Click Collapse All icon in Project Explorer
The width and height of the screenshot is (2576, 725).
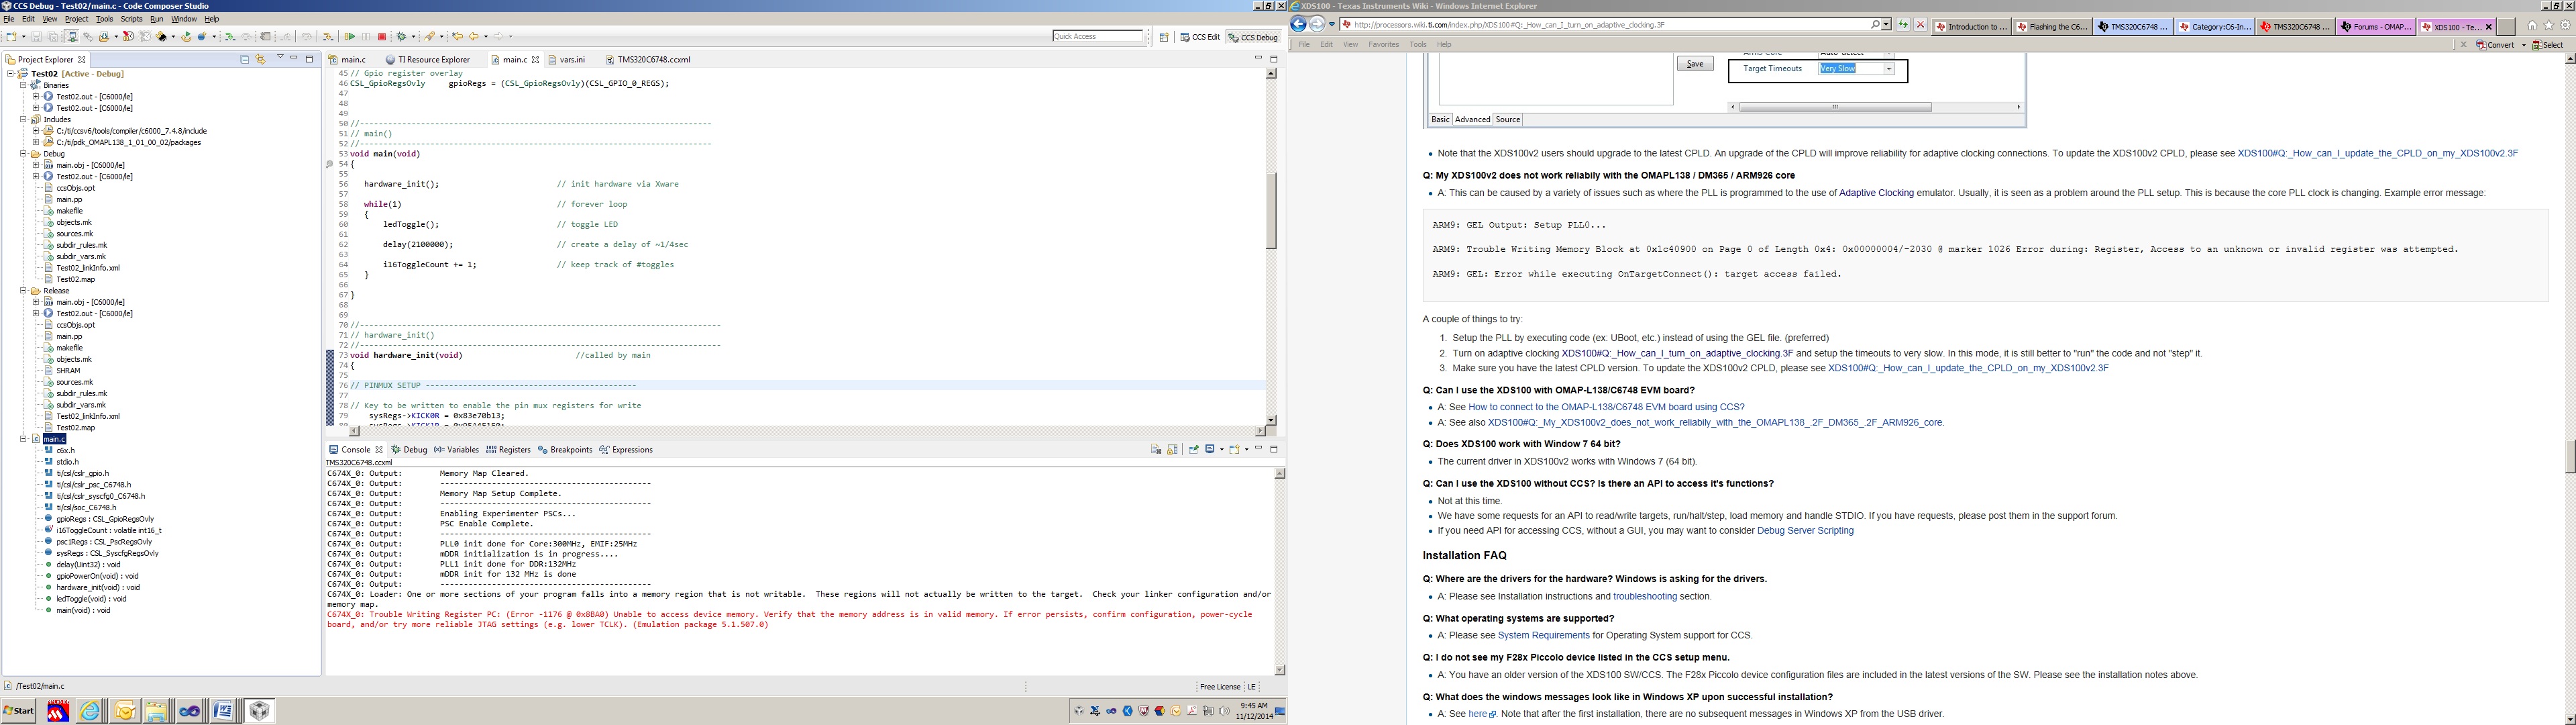(245, 59)
